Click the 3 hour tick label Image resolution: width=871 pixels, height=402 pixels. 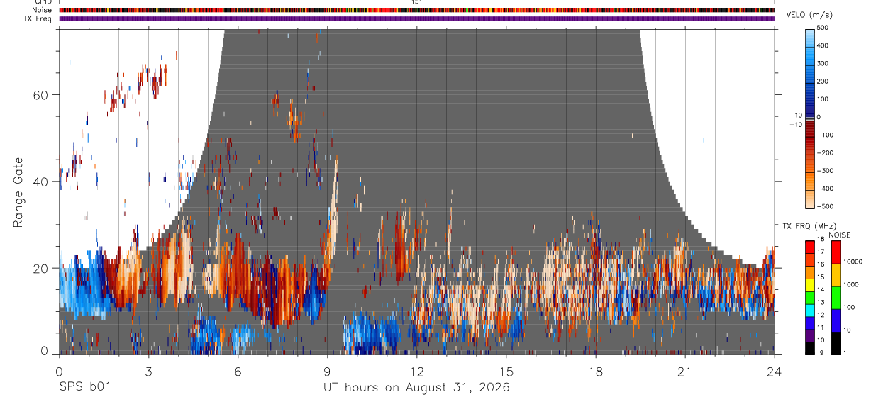[148, 371]
